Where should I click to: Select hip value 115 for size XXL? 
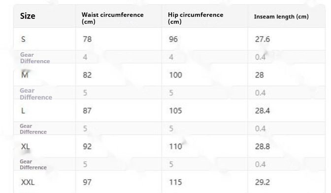point(175,182)
